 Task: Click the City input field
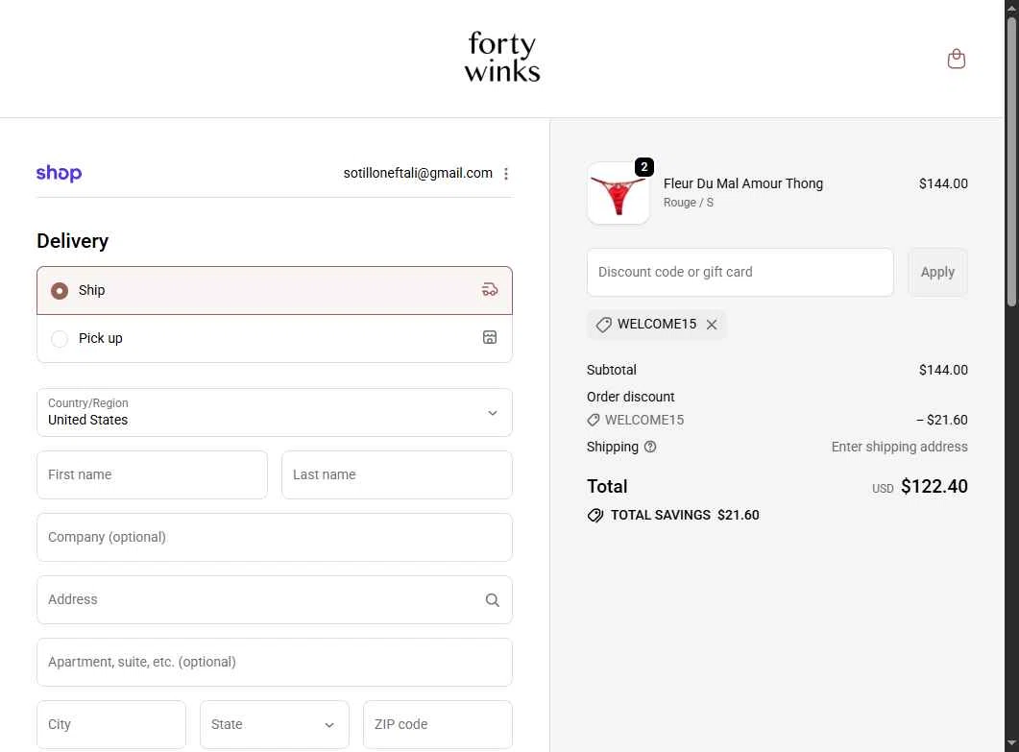click(x=111, y=725)
